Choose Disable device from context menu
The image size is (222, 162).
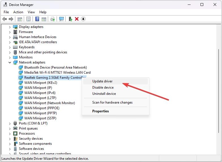(x=116, y=87)
